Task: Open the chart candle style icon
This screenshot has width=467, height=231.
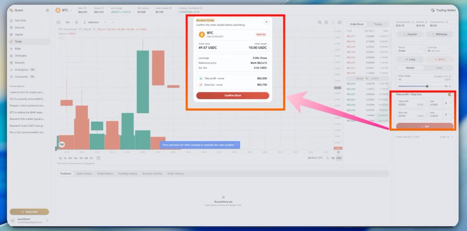Action: click(x=77, y=22)
